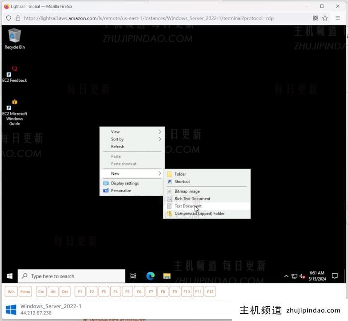Click the Windows Start button in taskbar

click(x=9, y=276)
